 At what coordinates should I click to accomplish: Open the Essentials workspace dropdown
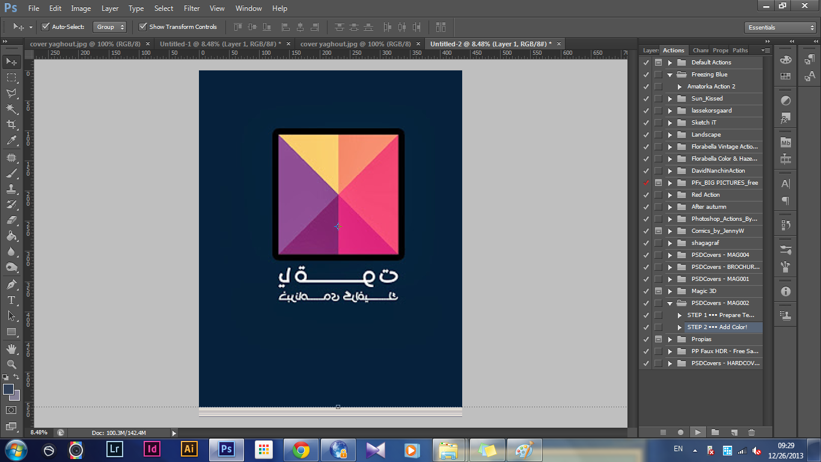point(779,28)
